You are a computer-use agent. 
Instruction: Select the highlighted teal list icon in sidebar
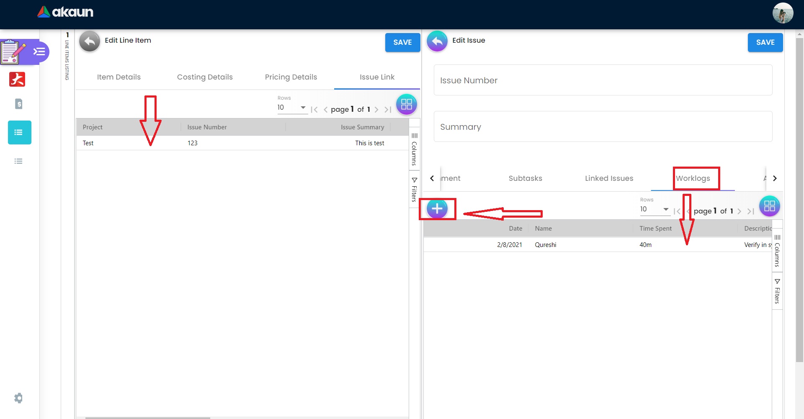click(19, 133)
